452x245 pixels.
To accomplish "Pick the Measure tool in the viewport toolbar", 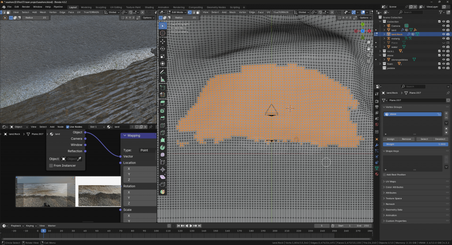I will [x=162, y=80].
